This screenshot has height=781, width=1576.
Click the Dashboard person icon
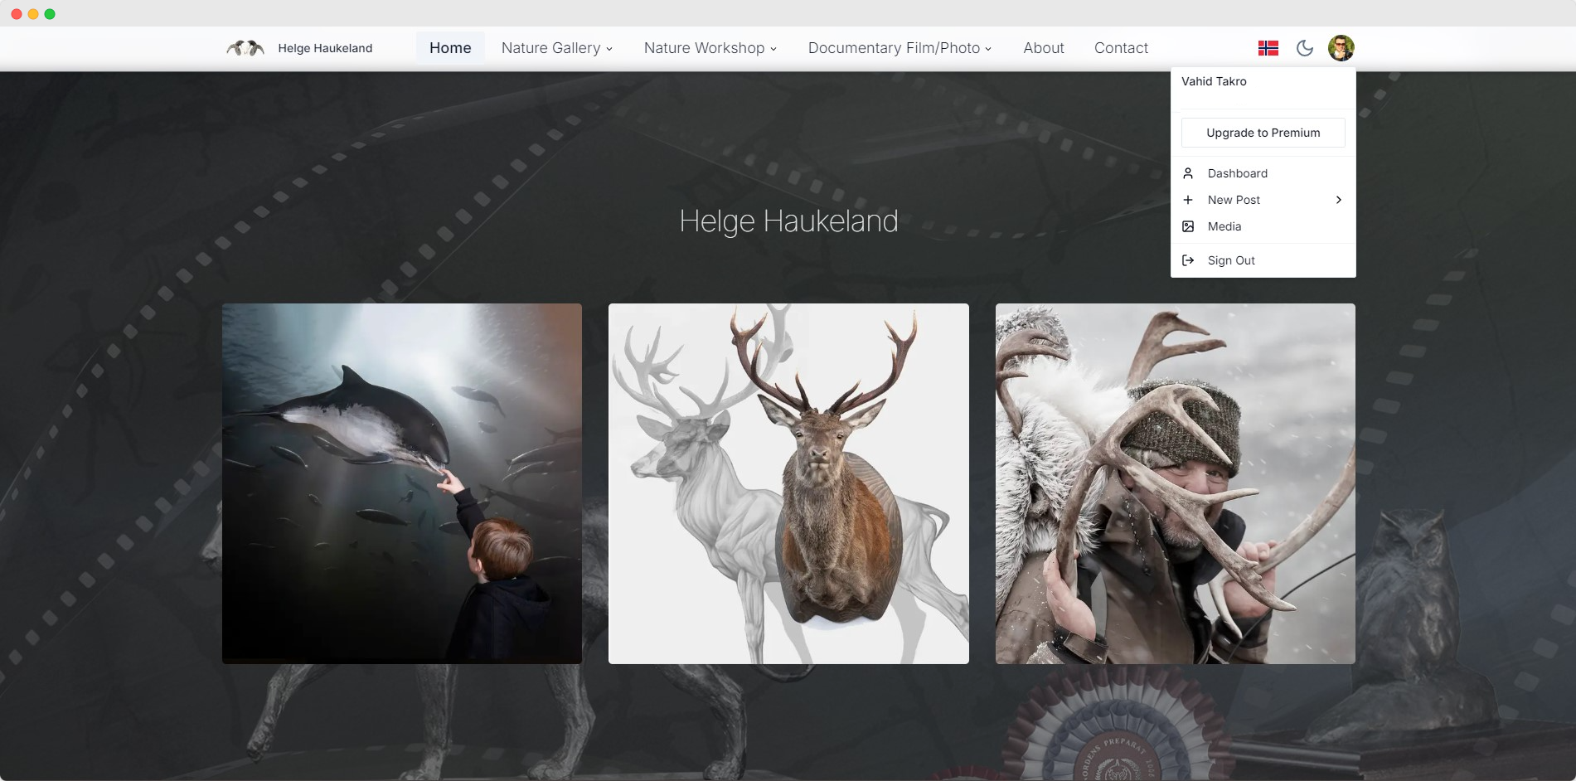pos(1188,173)
